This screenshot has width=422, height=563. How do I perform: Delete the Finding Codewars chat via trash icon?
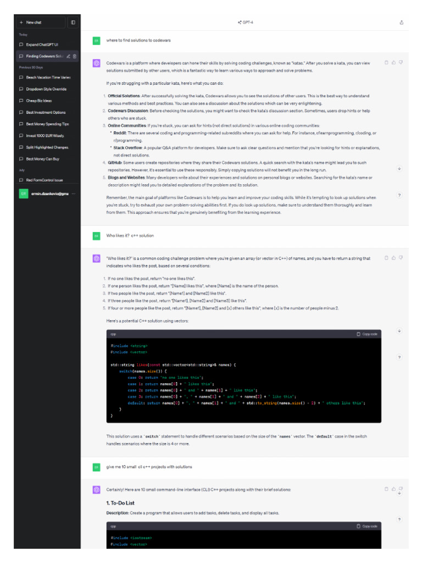coord(75,56)
